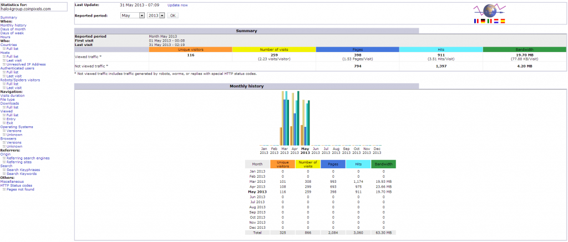568x242 pixels.
Task: Open the year dropdown showing 2013
Action: [156, 16]
